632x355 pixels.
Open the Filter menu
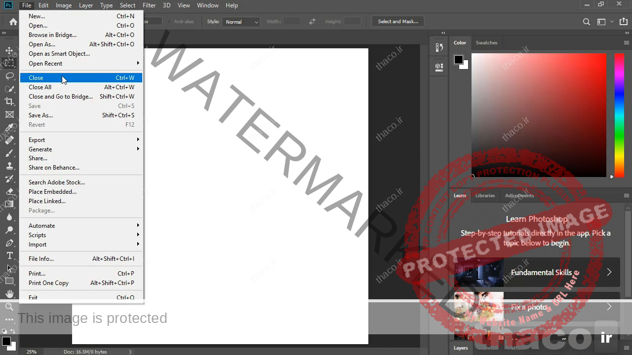click(149, 5)
